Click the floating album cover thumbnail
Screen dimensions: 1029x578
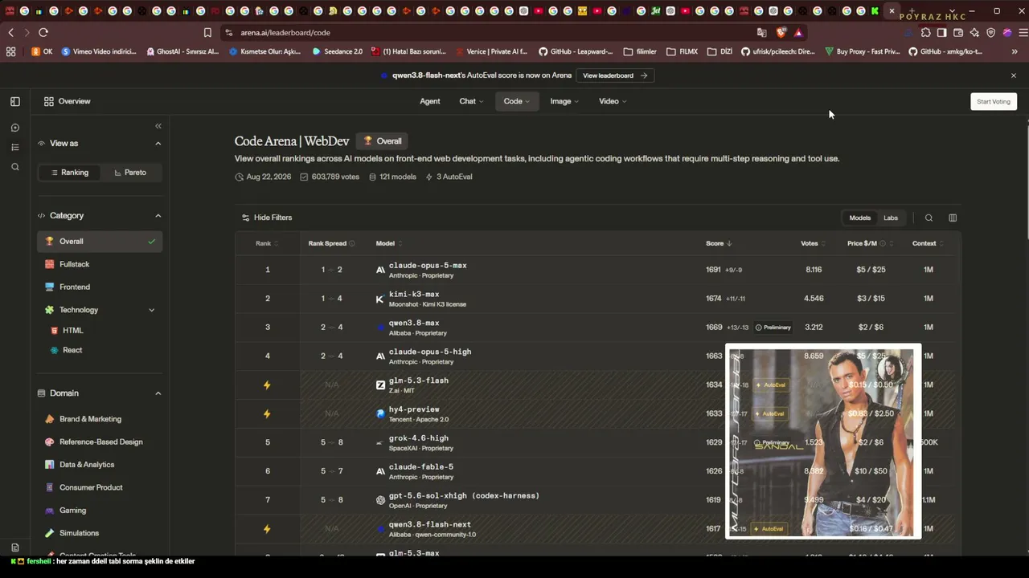[823, 442]
